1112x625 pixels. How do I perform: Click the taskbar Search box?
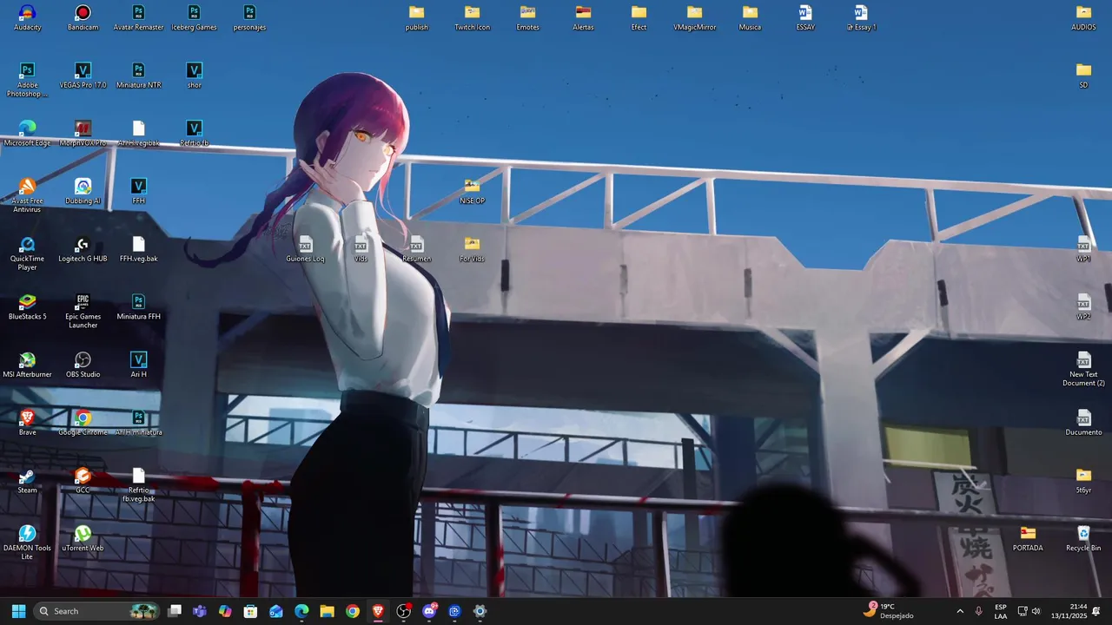(x=97, y=611)
